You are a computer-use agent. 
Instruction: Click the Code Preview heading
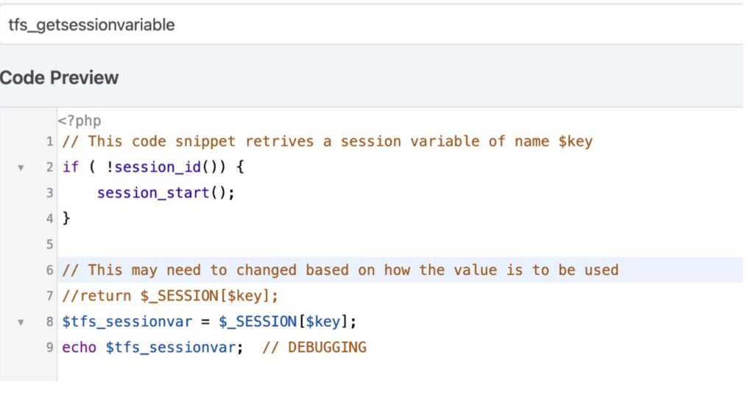coord(59,77)
